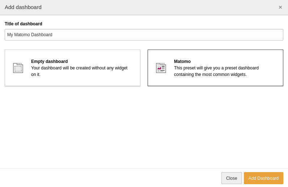Click the "My Matomo Dashboard" text in field
The width and height of the screenshot is (288, 187).
click(30, 35)
